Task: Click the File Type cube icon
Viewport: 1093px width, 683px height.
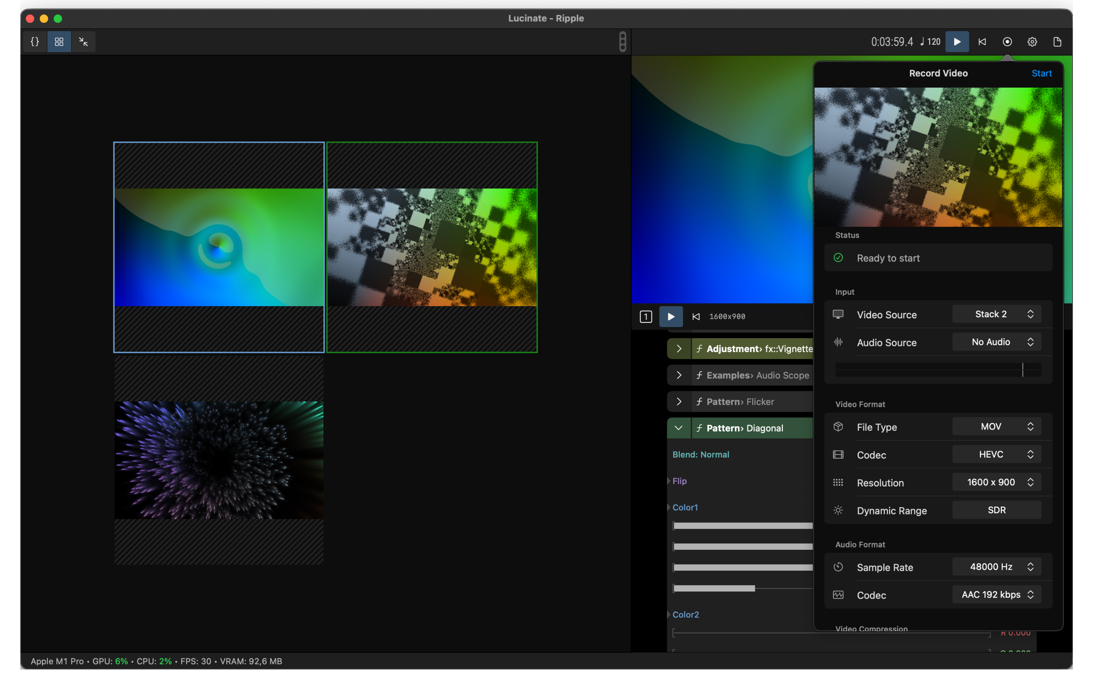Action: 838,427
